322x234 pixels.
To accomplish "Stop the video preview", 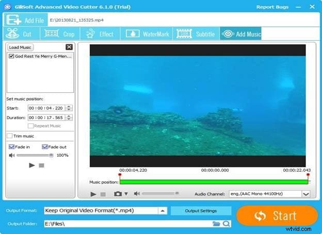I will click(x=103, y=194).
